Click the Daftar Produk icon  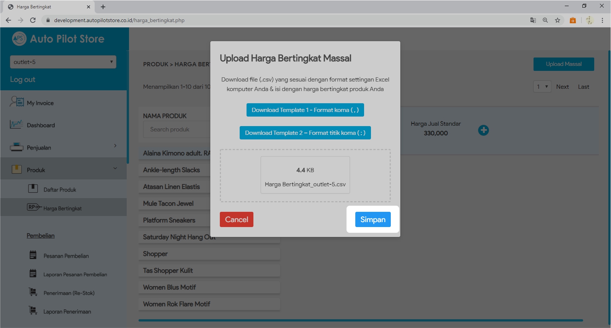pos(33,189)
